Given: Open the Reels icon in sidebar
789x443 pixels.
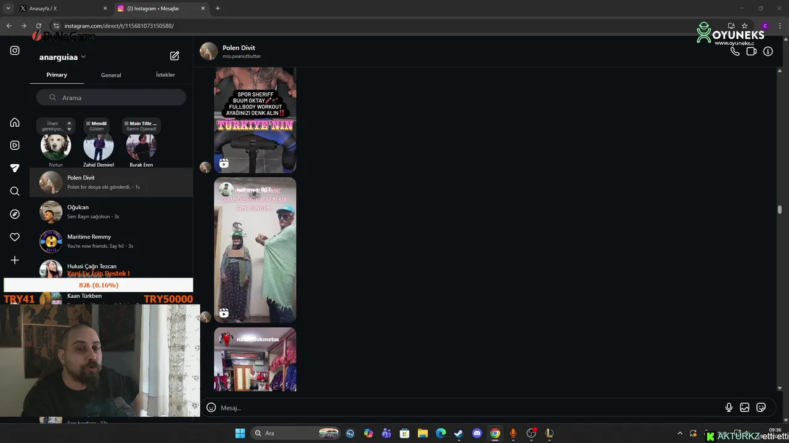Looking at the screenshot, I should [15, 145].
